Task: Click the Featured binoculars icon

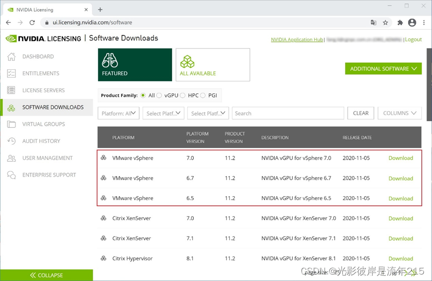Action: click(x=110, y=60)
